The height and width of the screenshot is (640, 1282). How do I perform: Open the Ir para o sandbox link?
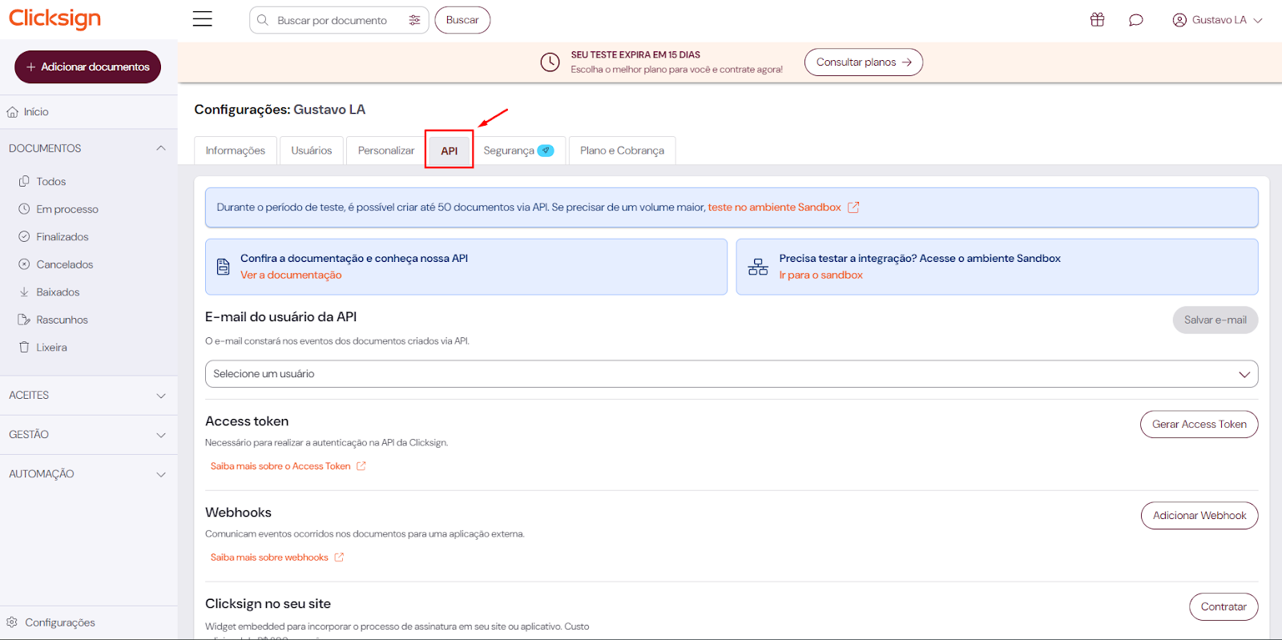click(x=821, y=275)
